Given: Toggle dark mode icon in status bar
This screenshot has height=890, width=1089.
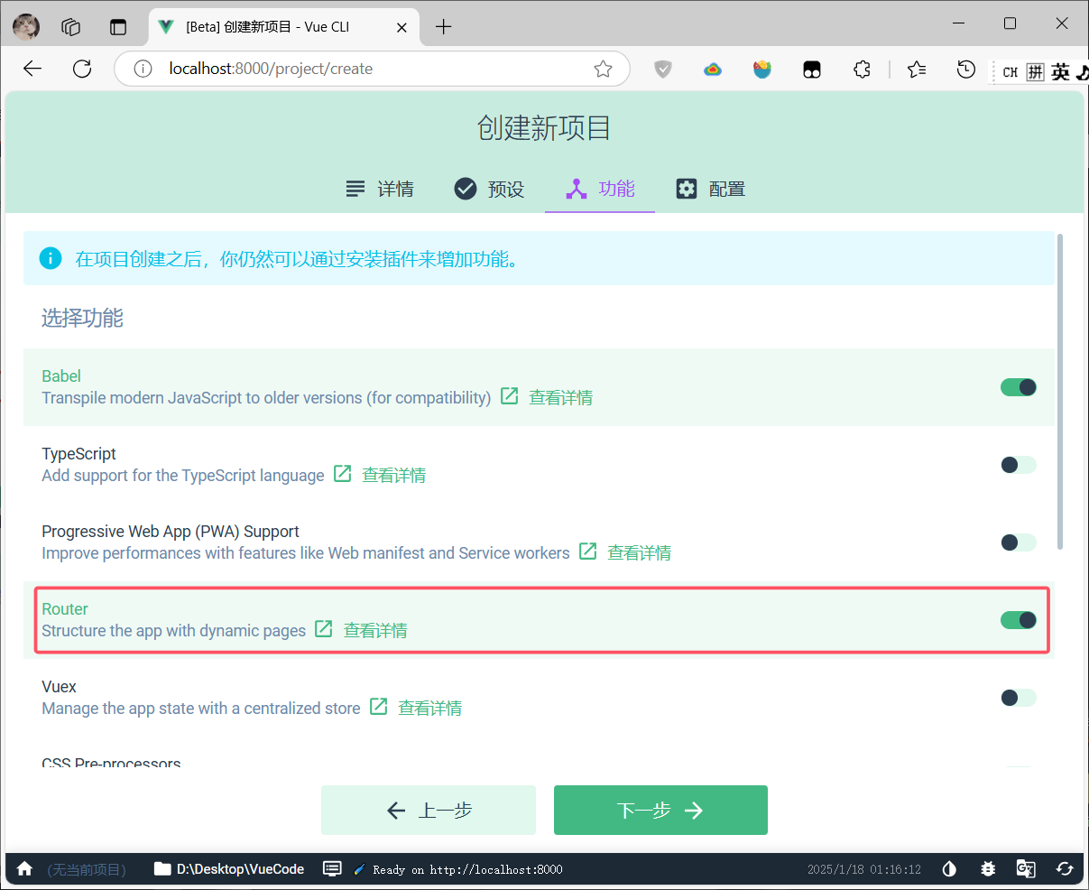Looking at the screenshot, I should point(949,868).
